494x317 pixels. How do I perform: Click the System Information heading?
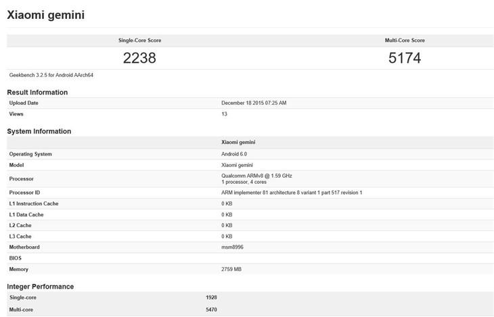click(39, 131)
